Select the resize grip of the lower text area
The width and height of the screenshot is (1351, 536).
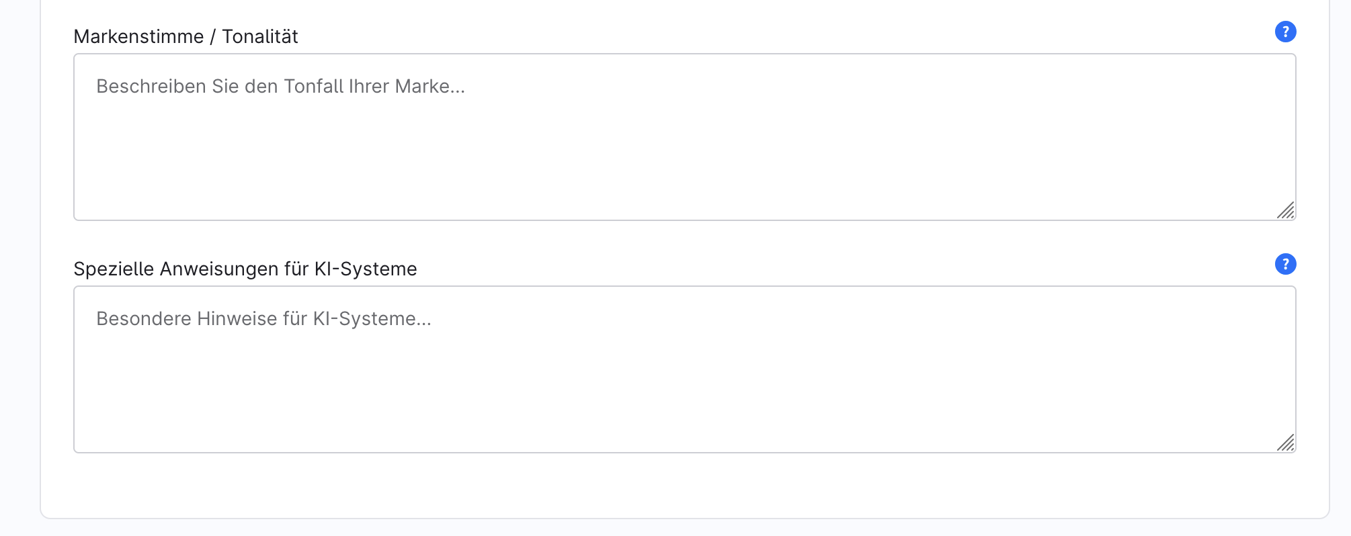(x=1285, y=443)
